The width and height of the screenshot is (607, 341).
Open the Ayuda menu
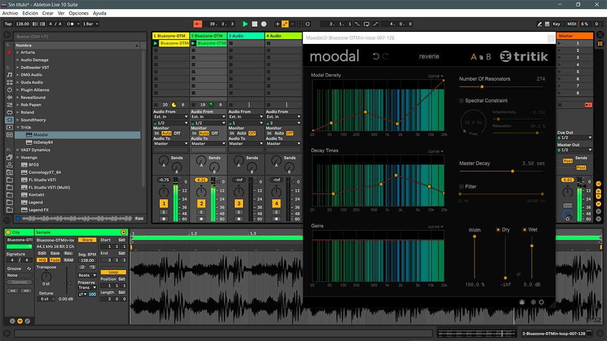100,13
